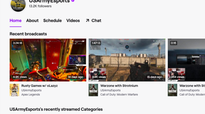Open the Apex Legends game box art
The width and height of the screenshot is (205, 114).
[x=14, y=90]
